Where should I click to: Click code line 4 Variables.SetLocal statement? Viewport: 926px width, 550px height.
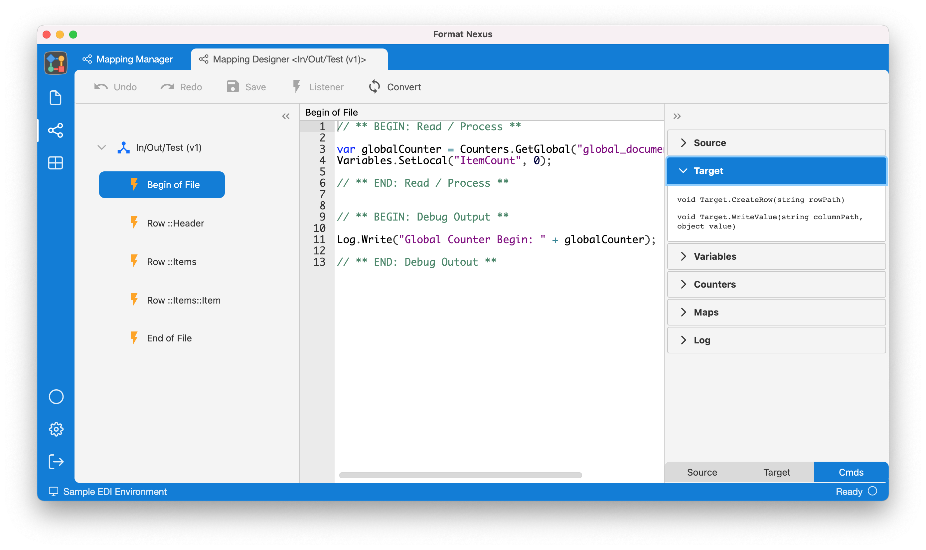click(x=444, y=160)
